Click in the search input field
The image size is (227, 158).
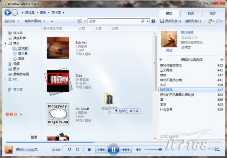[x=114, y=21]
